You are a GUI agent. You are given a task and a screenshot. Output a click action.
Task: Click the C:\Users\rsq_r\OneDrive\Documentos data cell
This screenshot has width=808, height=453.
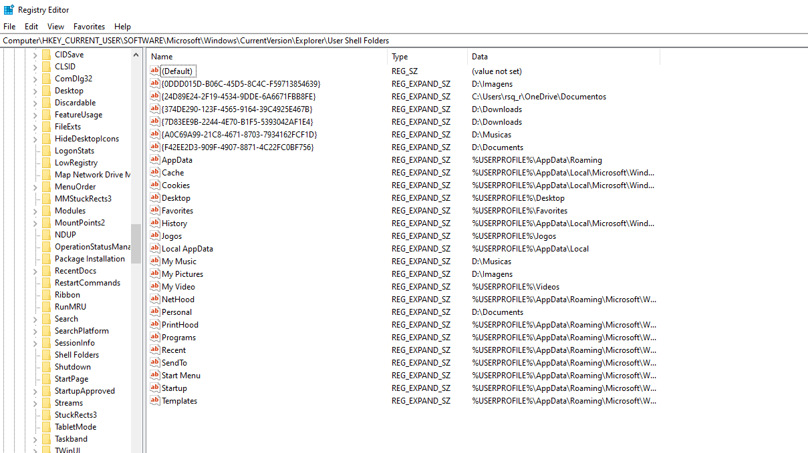click(x=539, y=96)
